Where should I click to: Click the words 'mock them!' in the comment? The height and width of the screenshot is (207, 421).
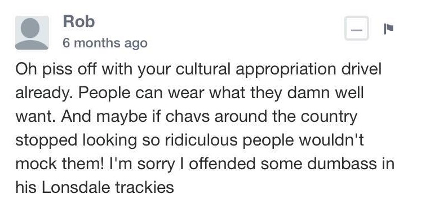pos(59,164)
